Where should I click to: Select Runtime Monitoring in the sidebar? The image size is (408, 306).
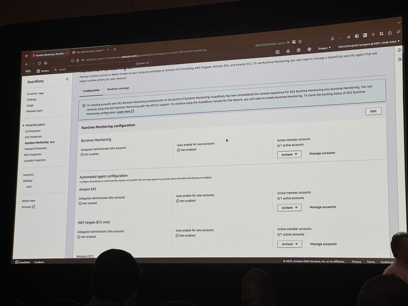click(37, 143)
